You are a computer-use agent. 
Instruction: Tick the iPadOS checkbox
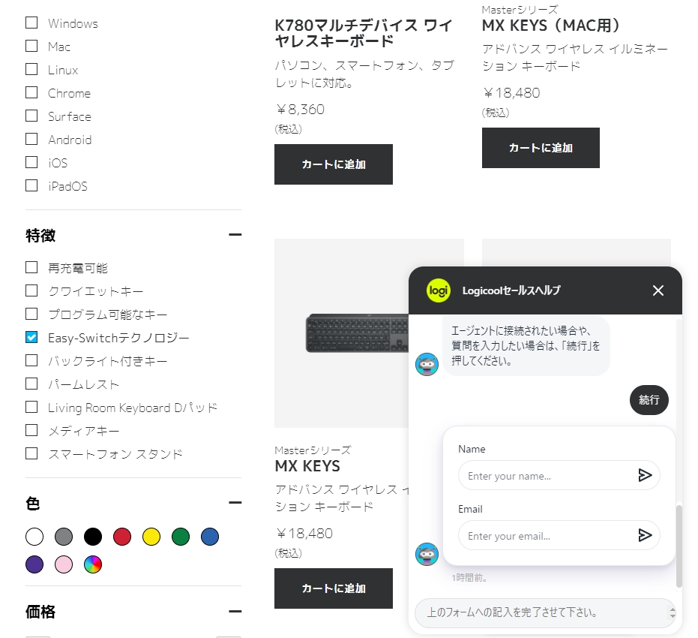click(x=31, y=185)
